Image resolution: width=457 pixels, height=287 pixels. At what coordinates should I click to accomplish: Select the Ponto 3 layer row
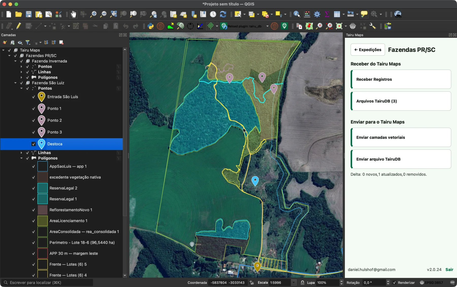click(x=61, y=132)
